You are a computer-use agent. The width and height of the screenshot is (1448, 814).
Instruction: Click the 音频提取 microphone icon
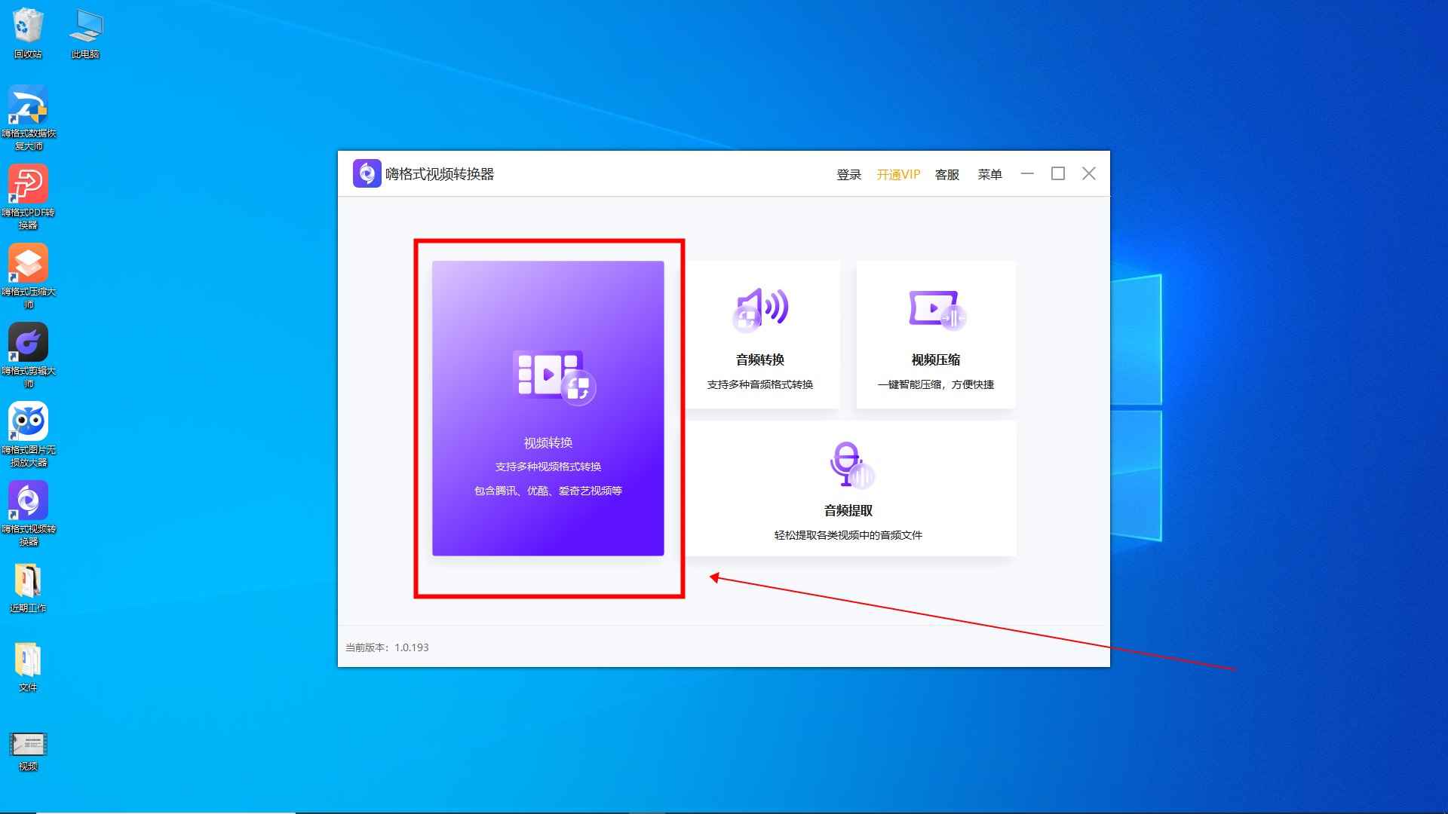(848, 464)
